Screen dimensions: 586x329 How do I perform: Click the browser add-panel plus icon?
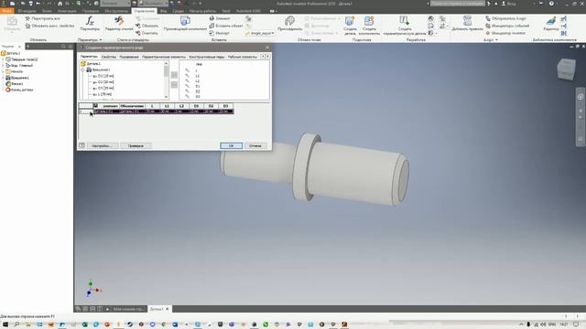point(27,47)
